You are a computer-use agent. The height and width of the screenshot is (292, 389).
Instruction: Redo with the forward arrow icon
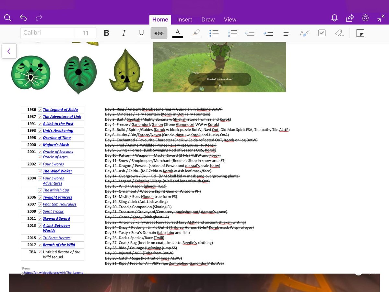(x=39, y=18)
